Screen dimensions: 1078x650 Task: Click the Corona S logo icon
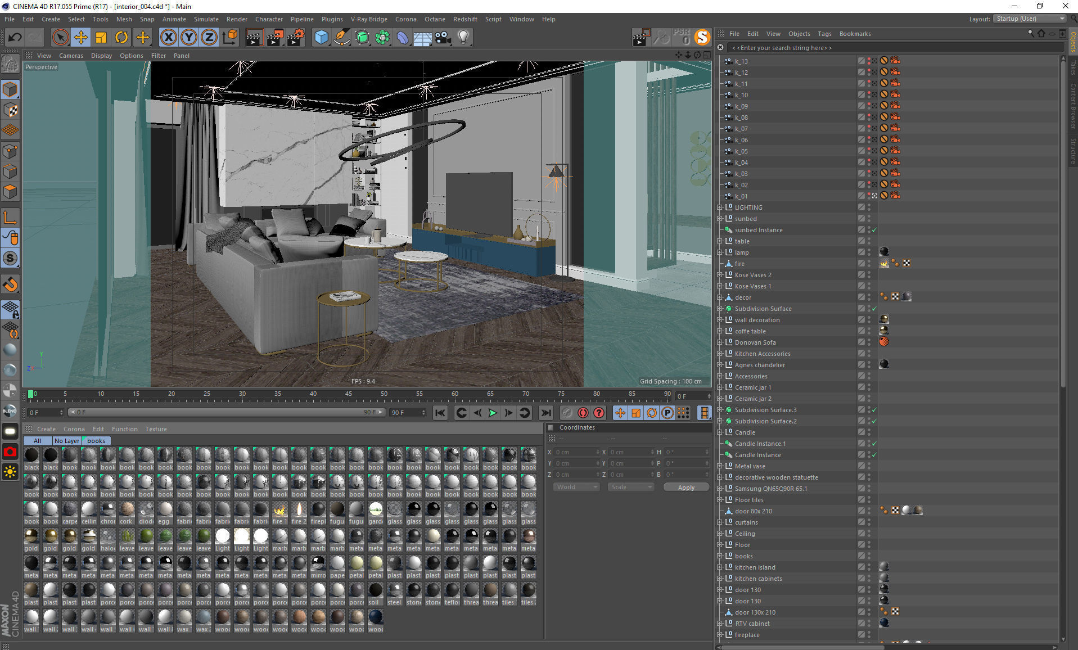point(702,38)
